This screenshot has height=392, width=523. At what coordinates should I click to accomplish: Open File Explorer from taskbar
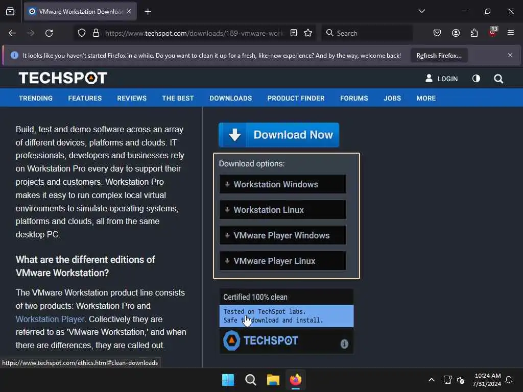pos(273,380)
